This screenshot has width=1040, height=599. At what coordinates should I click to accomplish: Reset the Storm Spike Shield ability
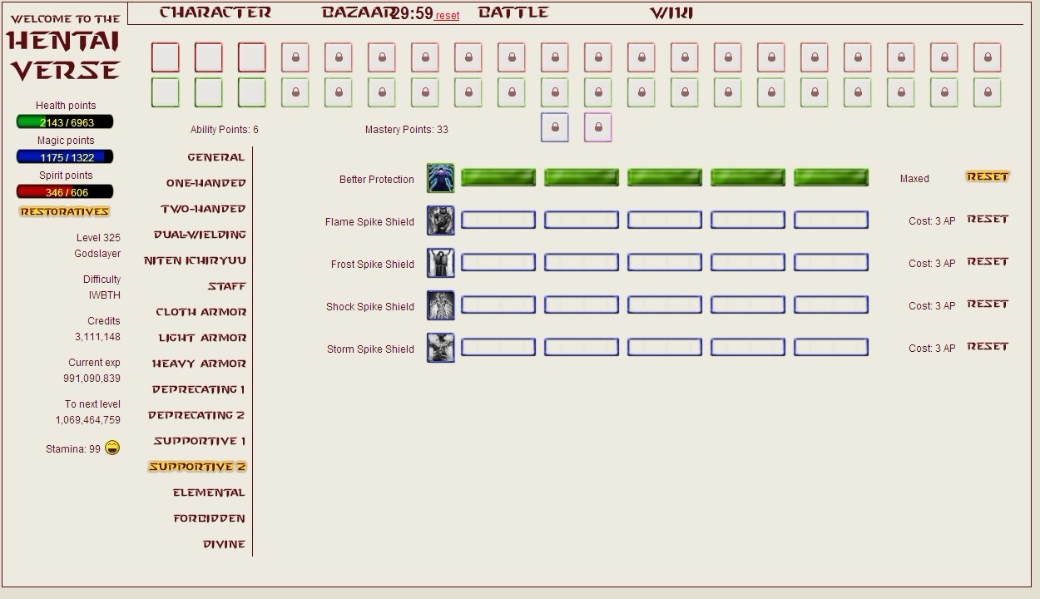(988, 346)
